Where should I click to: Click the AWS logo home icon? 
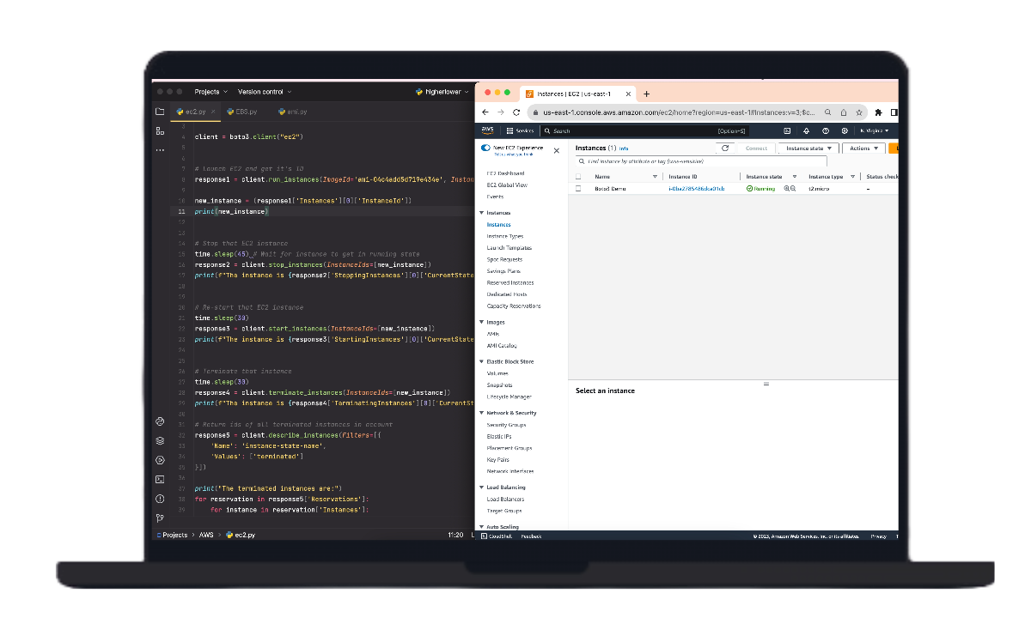tap(487, 130)
